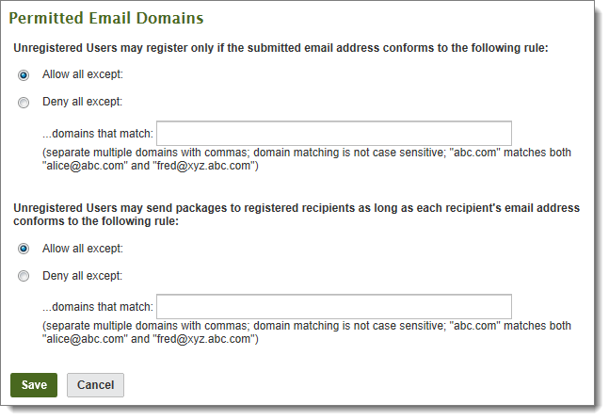Focus the recipient domains text field
Screen dimensions: 609x420
333,307
